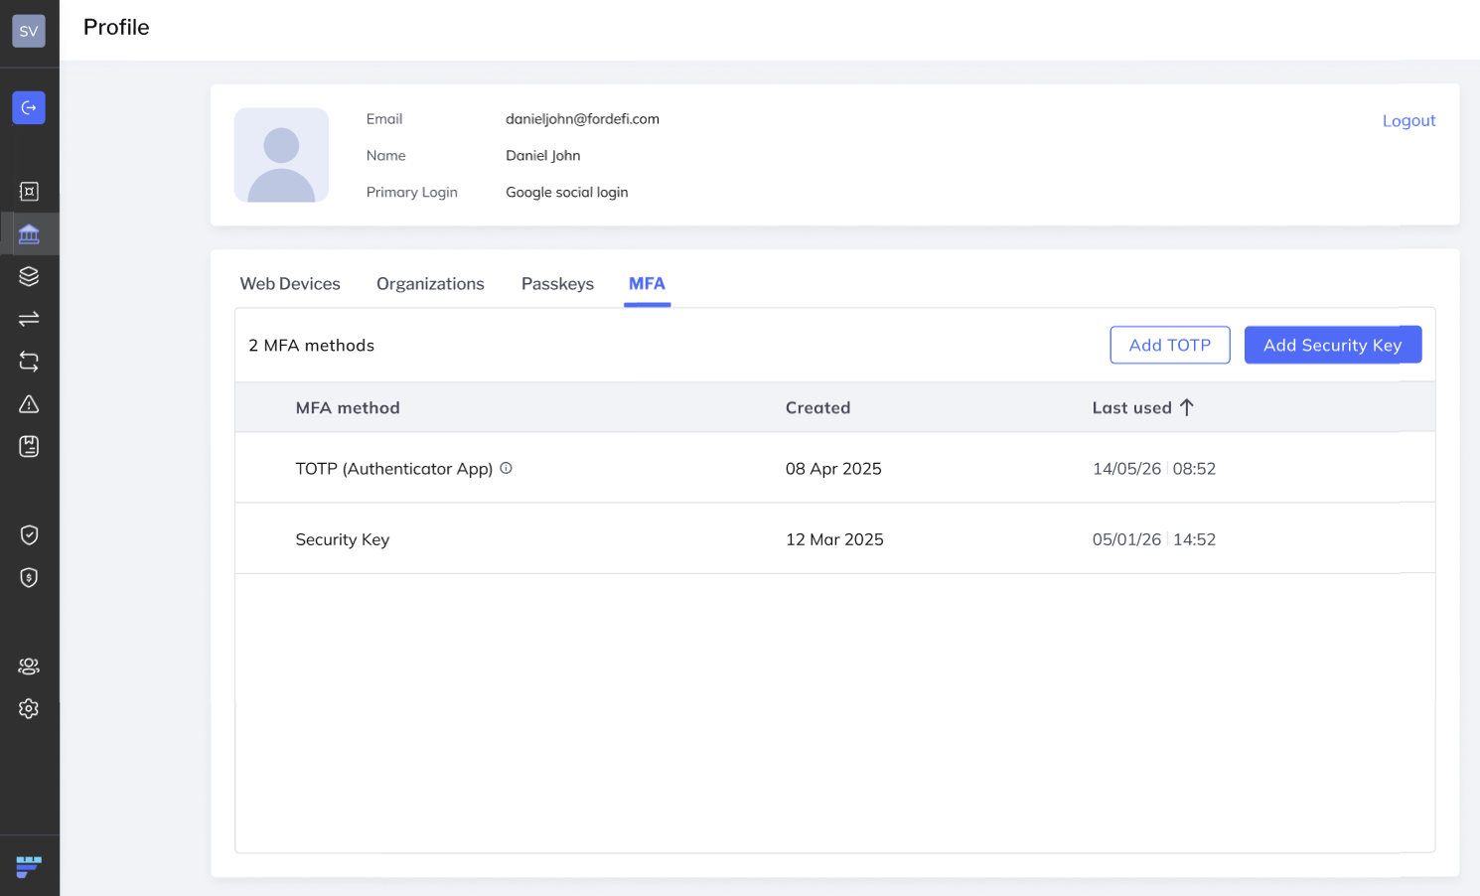Click the info icon beside TOTP (Authenticator App)
Image resolution: width=1480 pixels, height=896 pixels.
point(506,468)
